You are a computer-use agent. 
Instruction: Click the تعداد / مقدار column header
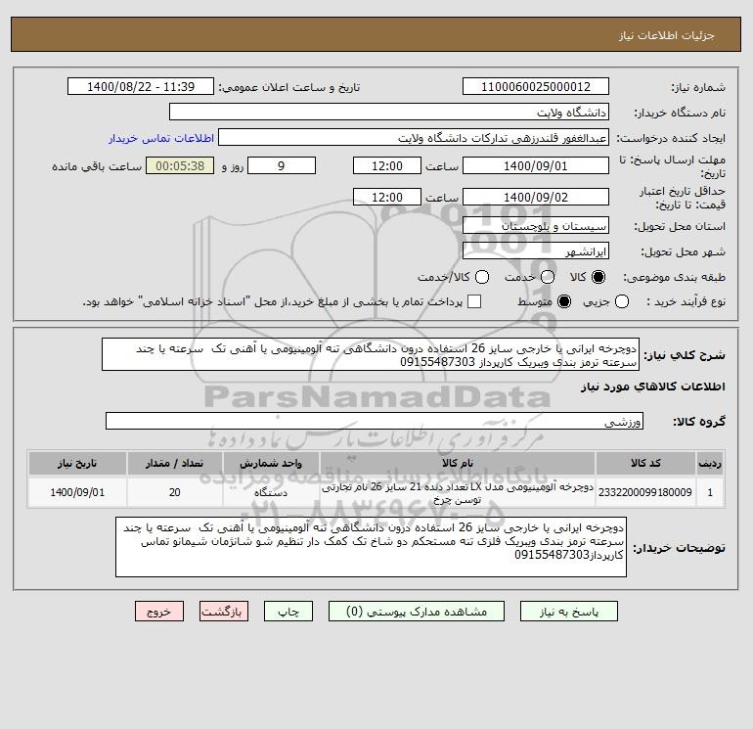[174, 463]
